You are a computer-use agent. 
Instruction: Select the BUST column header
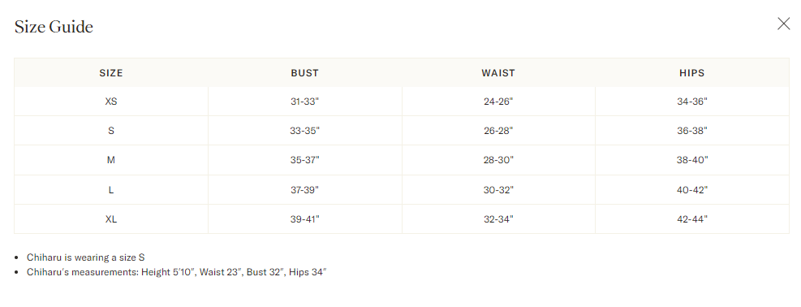(x=304, y=73)
